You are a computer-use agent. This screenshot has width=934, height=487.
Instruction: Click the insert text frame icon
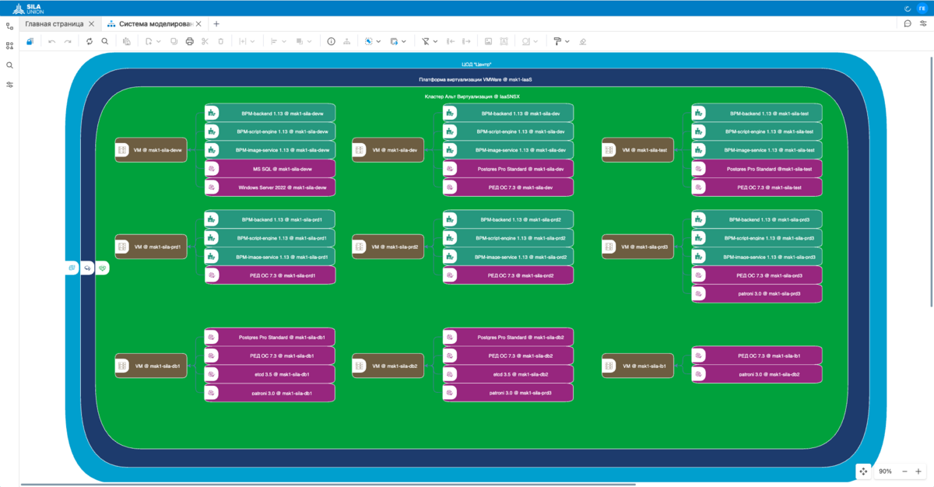point(504,41)
